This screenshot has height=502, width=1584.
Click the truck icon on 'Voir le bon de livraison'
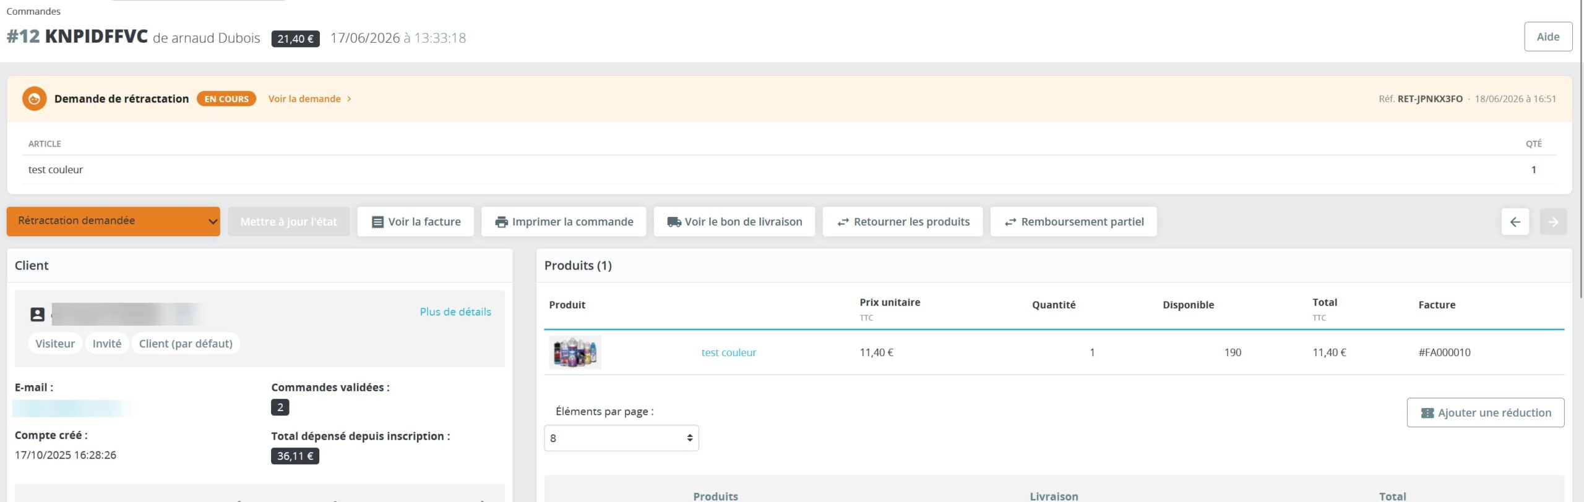point(674,222)
